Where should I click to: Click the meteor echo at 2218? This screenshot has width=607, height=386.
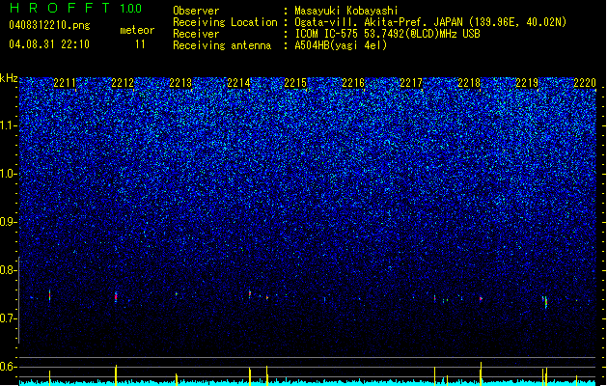coord(481,299)
